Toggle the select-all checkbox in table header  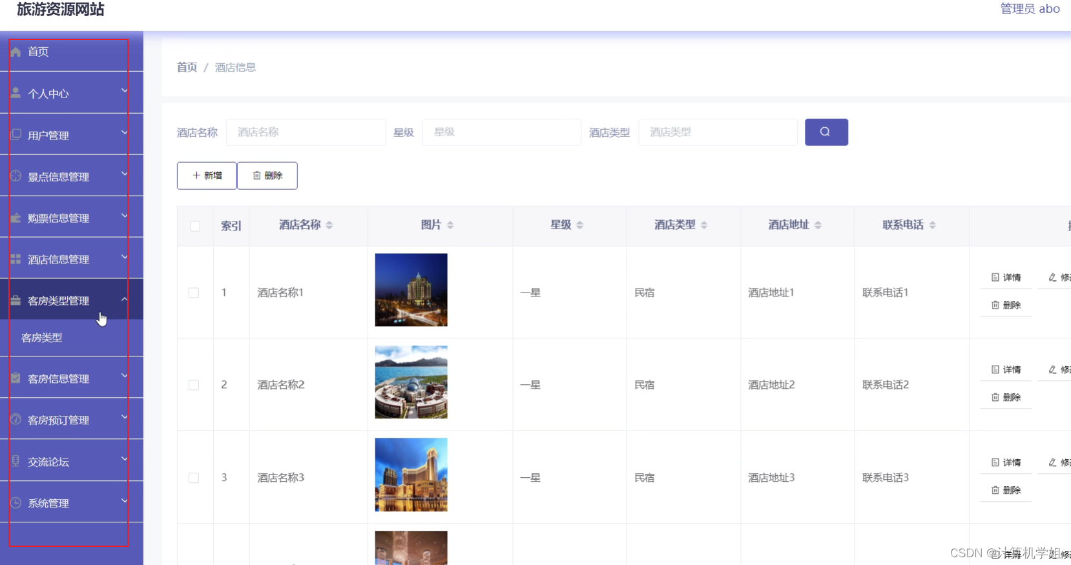(195, 226)
